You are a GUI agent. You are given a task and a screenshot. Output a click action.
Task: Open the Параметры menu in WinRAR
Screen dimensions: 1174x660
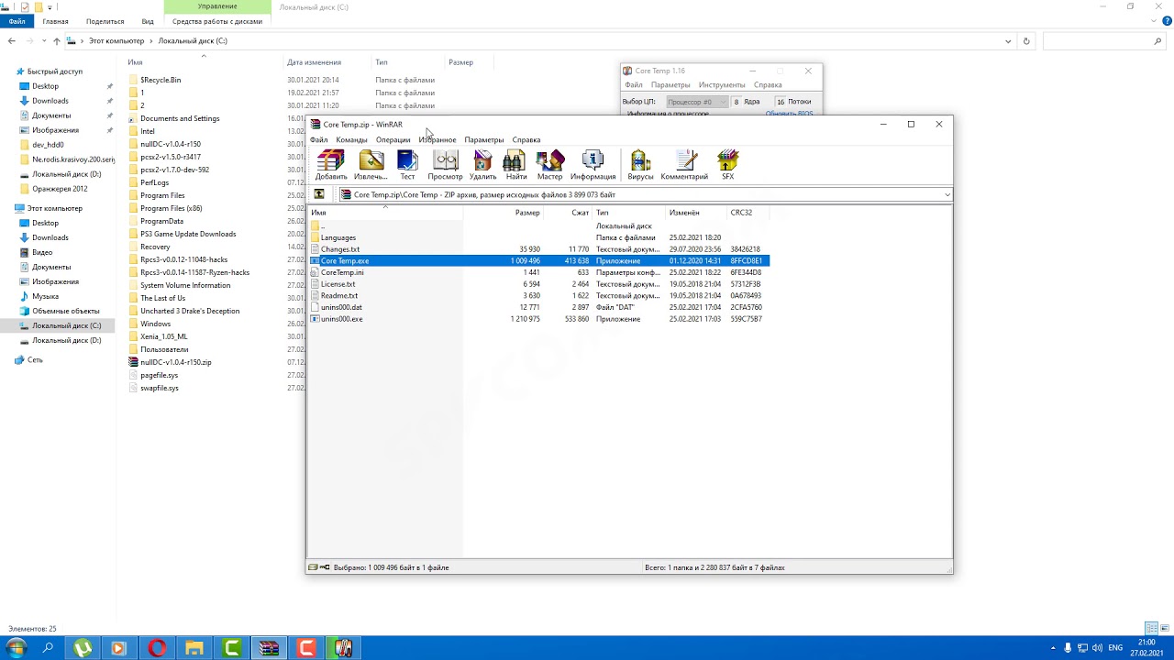(483, 140)
